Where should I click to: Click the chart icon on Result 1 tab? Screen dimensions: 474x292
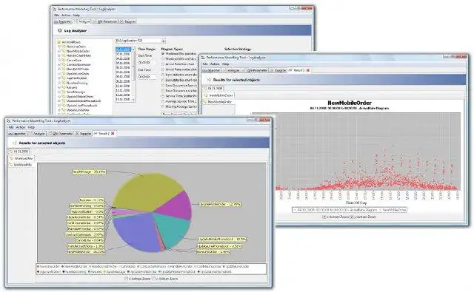click(290, 70)
